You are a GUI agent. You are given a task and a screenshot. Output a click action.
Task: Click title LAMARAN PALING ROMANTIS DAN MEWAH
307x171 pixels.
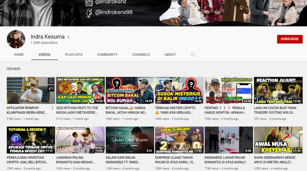[75, 160]
